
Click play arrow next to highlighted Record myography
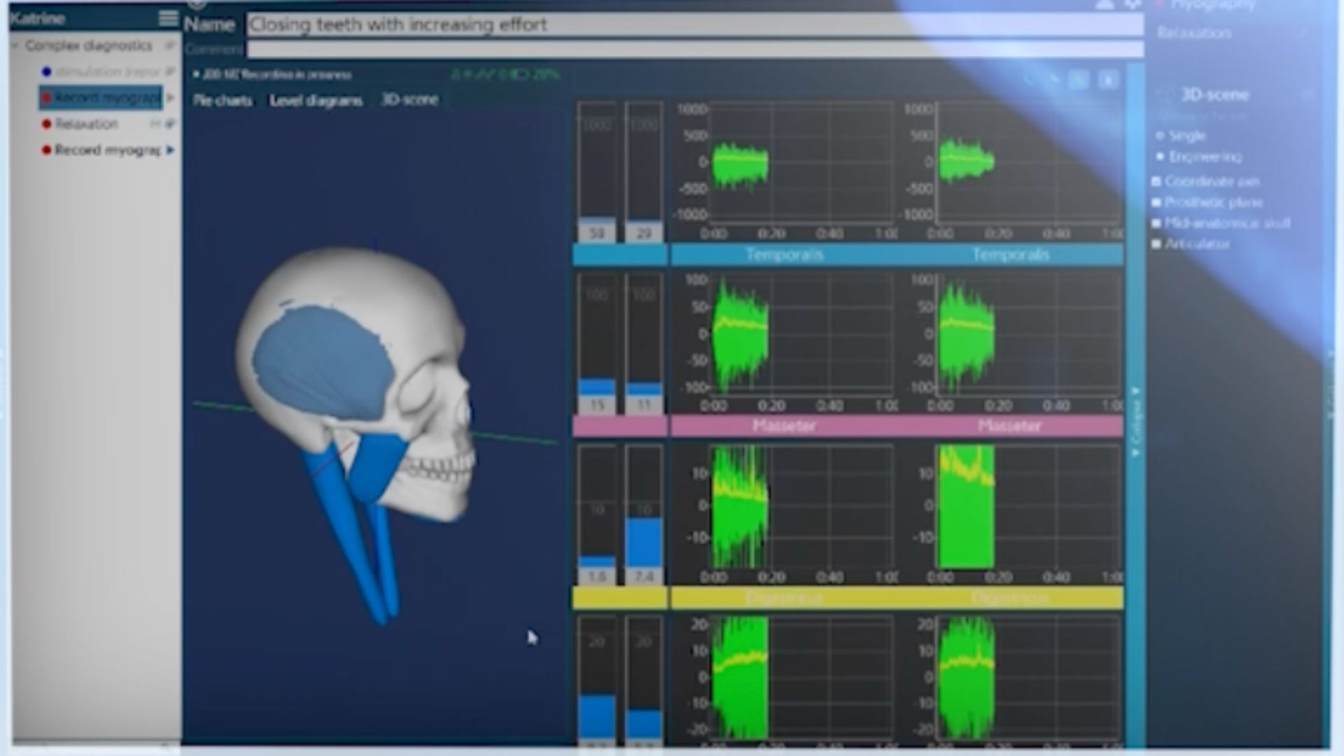pyautogui.click(x=171, y=97)
